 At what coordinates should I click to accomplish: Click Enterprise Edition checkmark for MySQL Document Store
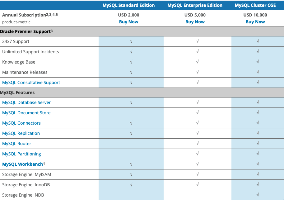pyautogui.click(x=198, y=112)
